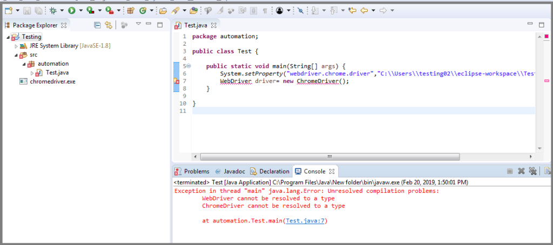The height and width of the screenshot is (245, 553).
Task: Click the Open Type icon in toolbar
Action: 163,10
